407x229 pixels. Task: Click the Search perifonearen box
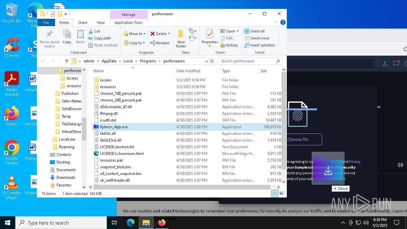250,61
